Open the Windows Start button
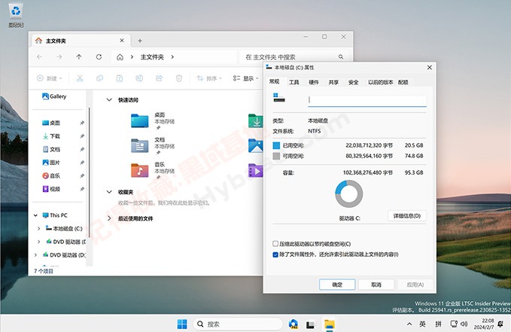The height and width of the screenshot is (332, 511). coord(182,324)
